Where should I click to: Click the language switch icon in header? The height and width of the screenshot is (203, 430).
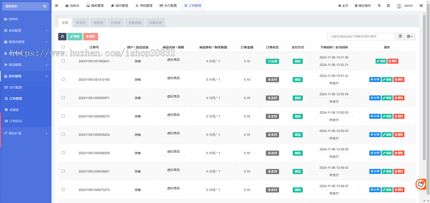point(379,6)
